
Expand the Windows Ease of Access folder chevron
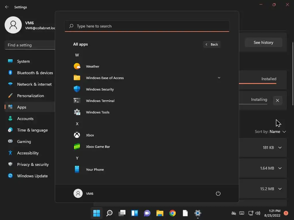pyautogui.click(x=219, y=78)
